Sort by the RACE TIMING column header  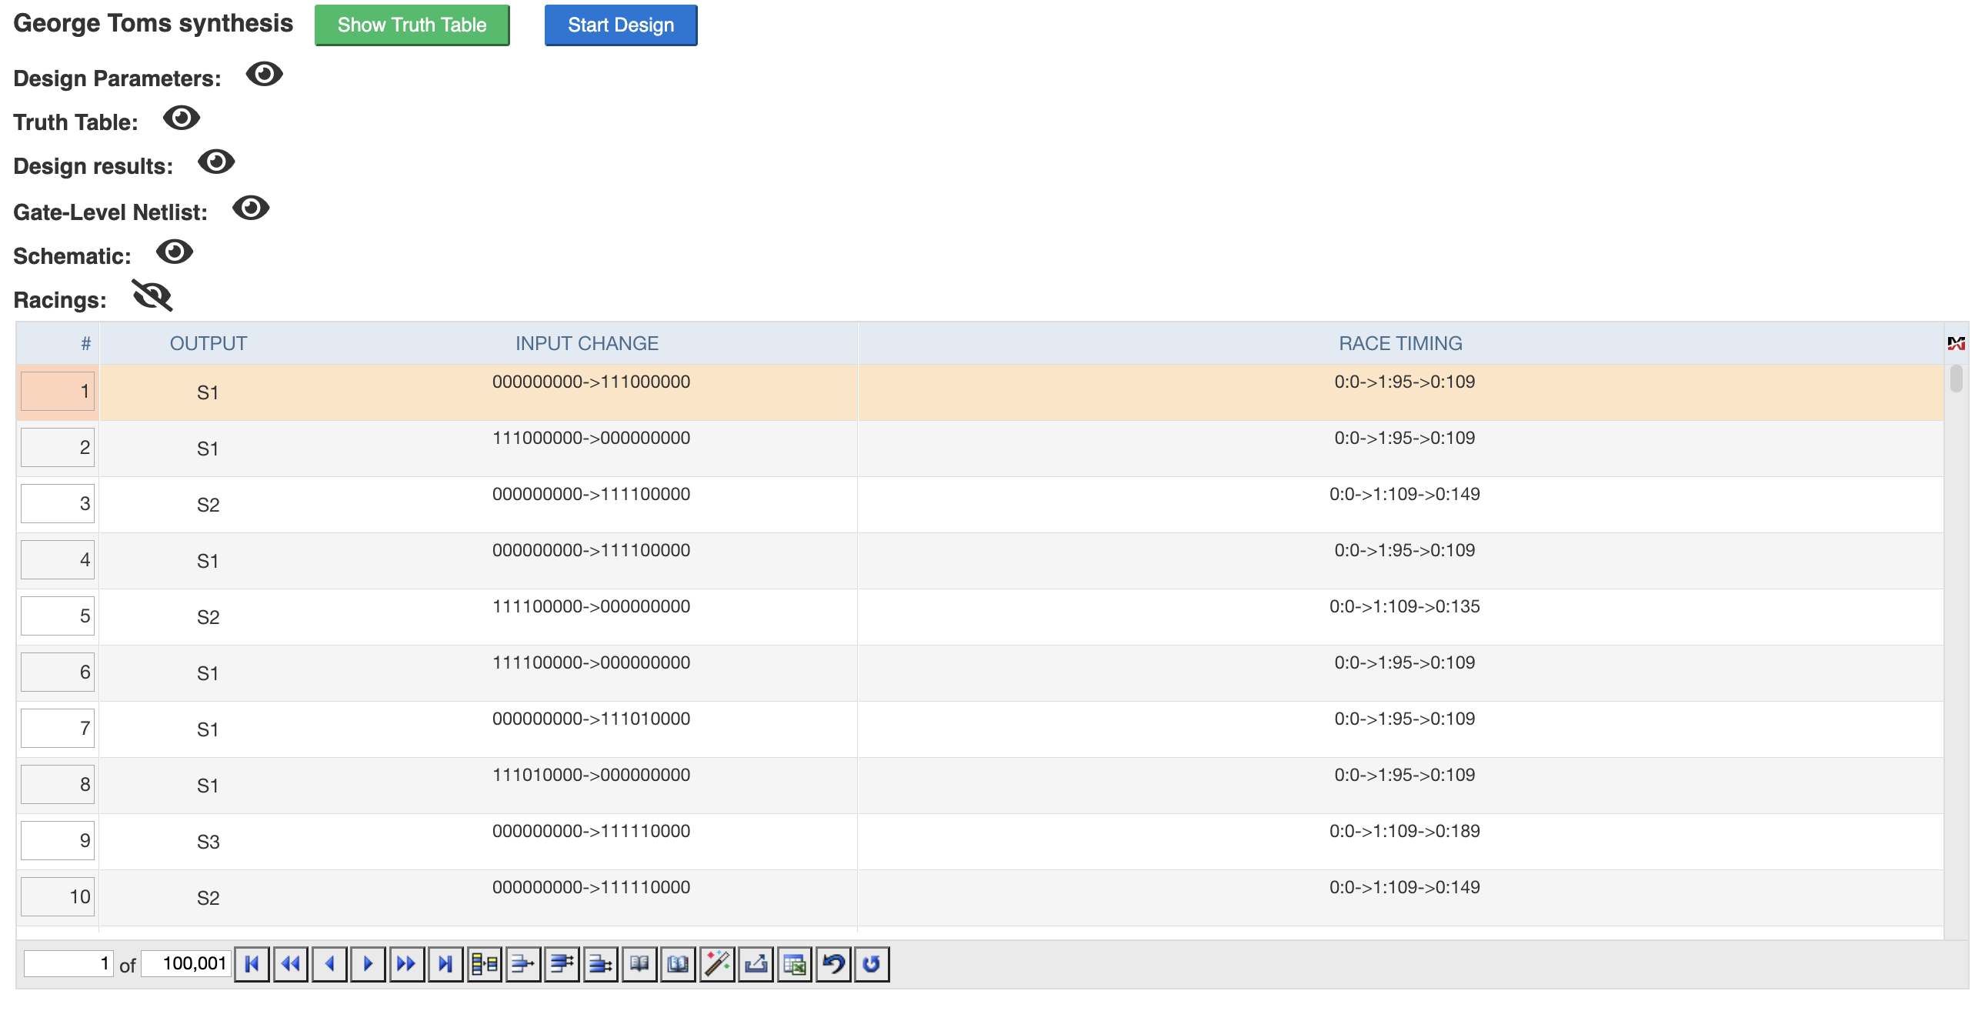1400,344
